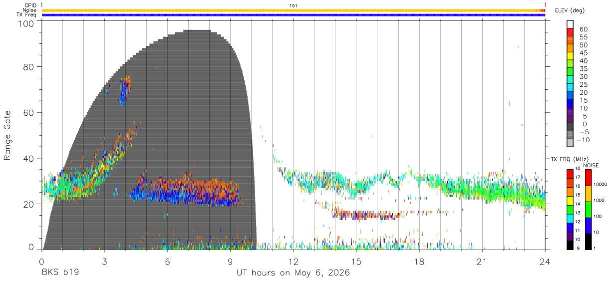Click the x-axis hour tick '12'
The image size is (613, 283).
(293, 261)
